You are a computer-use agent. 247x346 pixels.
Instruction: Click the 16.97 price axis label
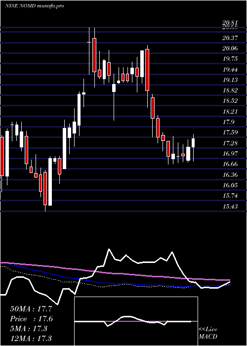tap(230, 154)
